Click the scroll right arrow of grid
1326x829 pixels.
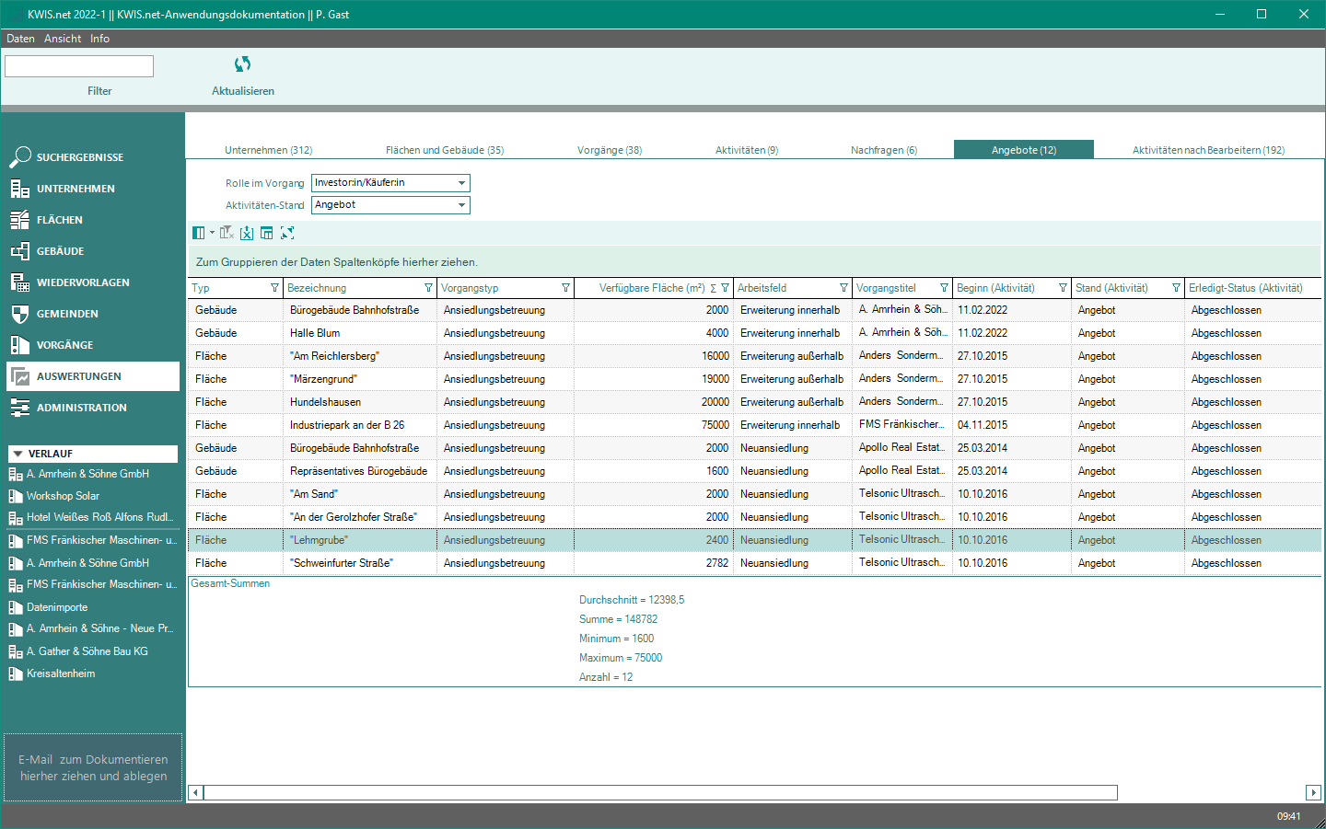(x=1313, y=792)
